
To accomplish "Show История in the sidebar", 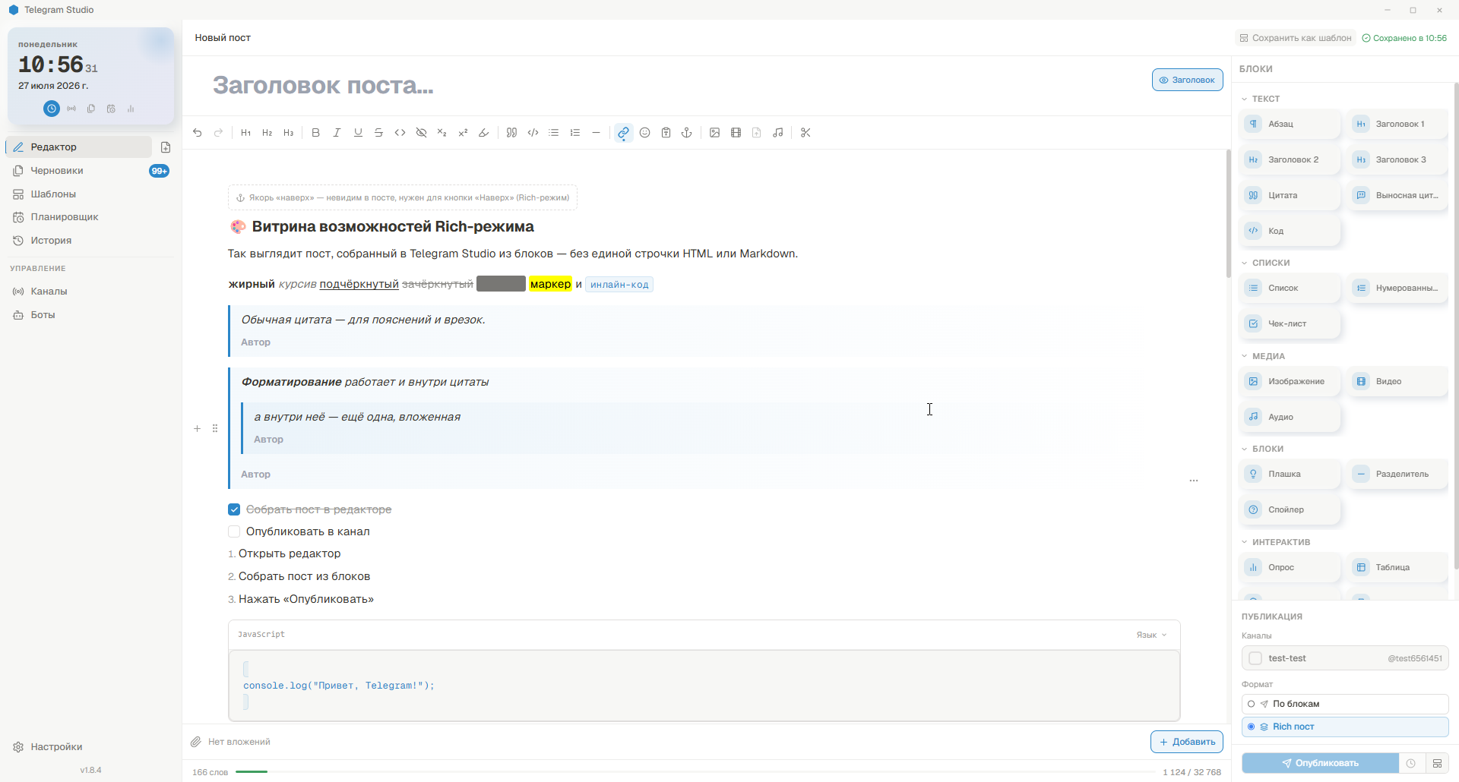I will click(x=90, y=241).
